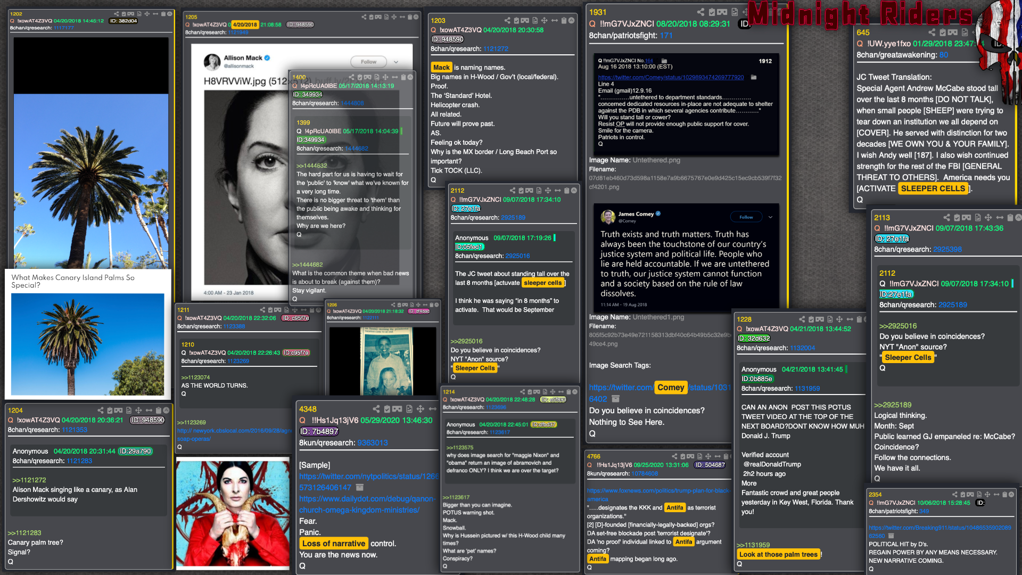The width and height of the screenshot is (1022, 575).
Task: Click the reply reference >>1121283 in post 1204
Action: [x=24, y=532]
